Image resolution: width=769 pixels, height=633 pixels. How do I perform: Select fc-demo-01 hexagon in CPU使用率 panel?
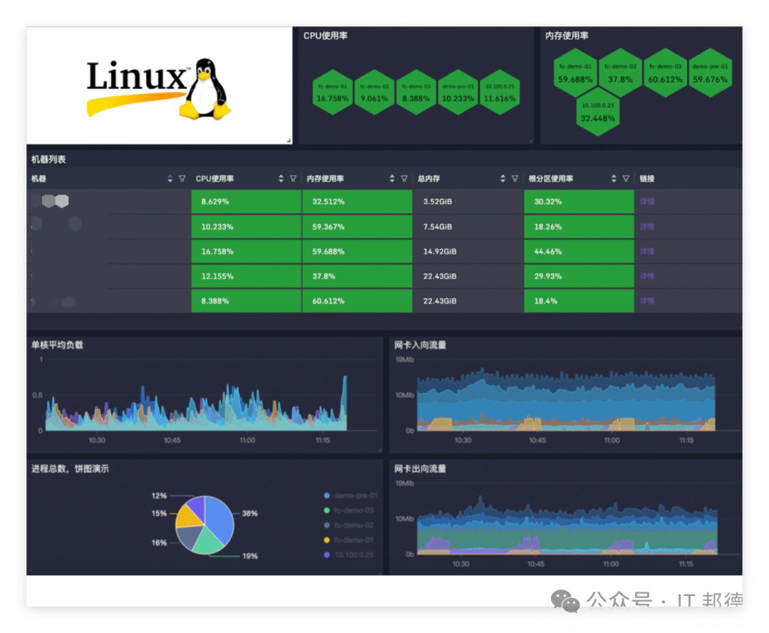pos(333,93)
